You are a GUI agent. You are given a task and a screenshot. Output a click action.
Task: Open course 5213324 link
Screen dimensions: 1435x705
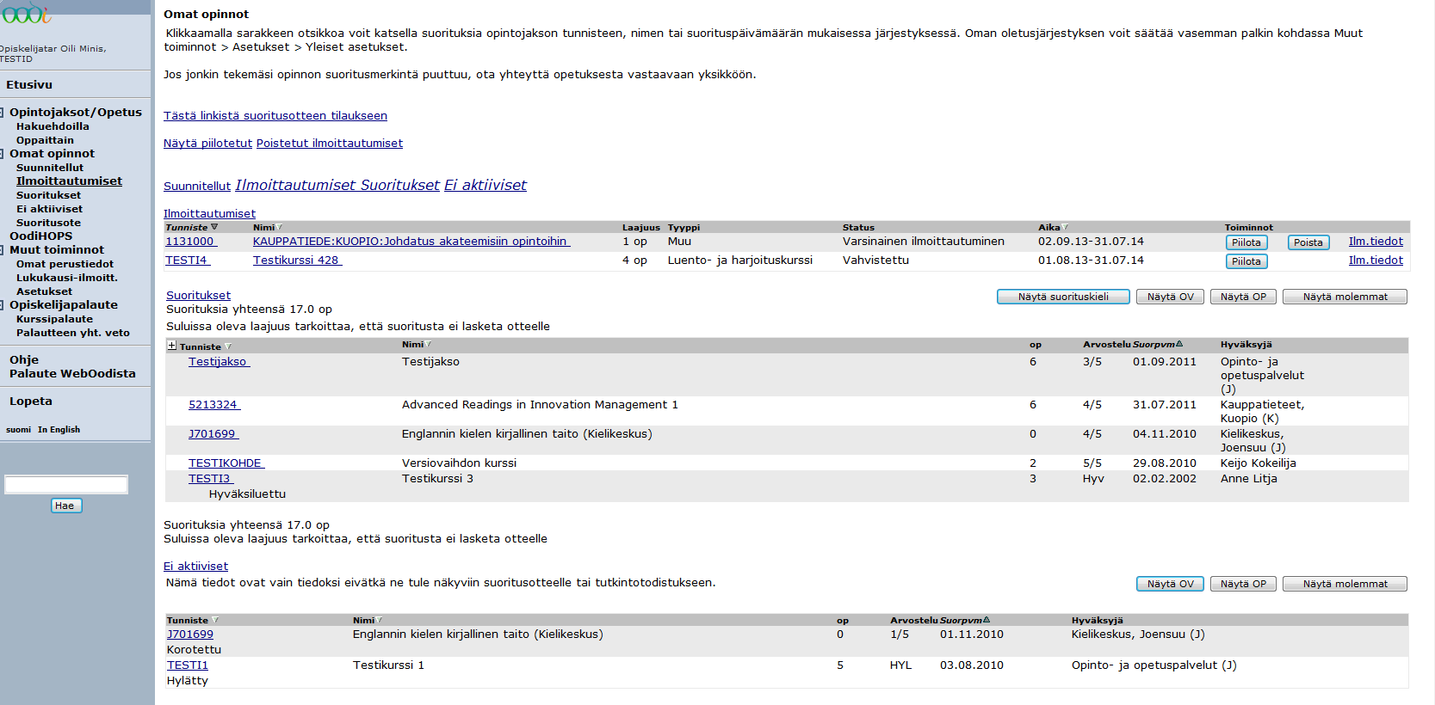(213, 405)
